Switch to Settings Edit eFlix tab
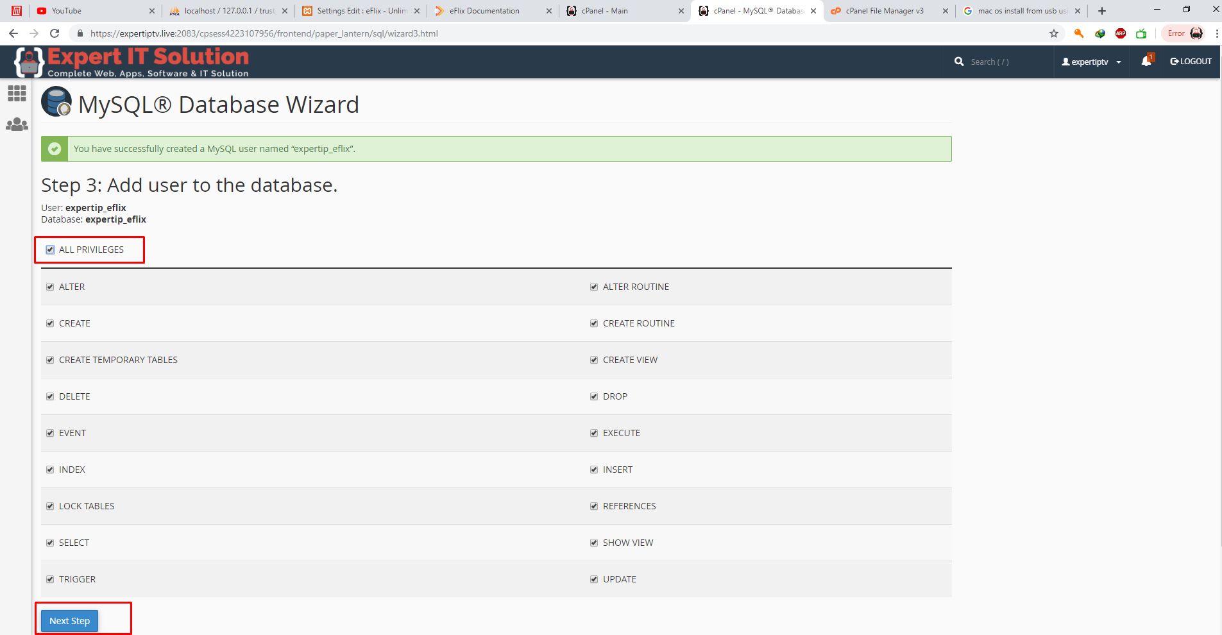The image size is (1222, 635). coord(361,11)
